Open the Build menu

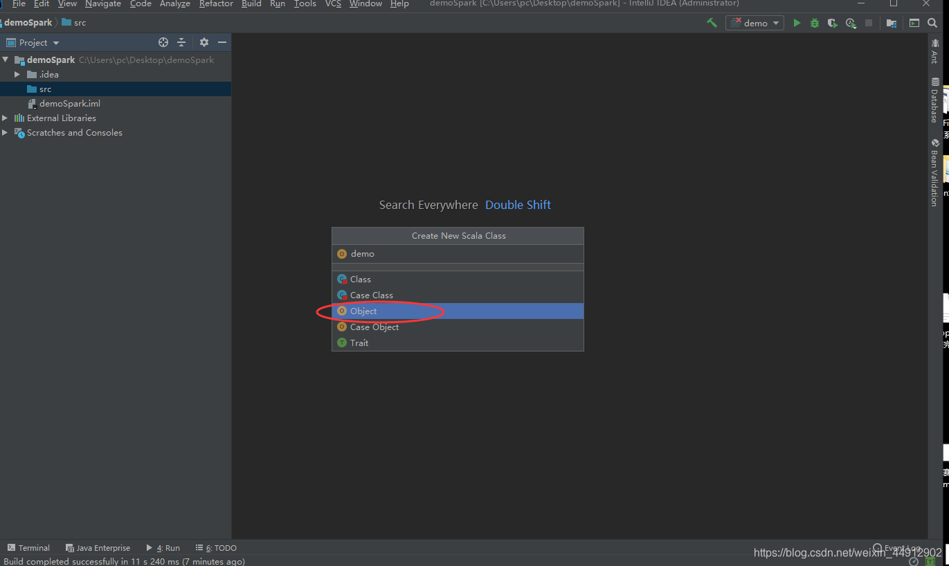pyautogui.click(x=251, y=3)
